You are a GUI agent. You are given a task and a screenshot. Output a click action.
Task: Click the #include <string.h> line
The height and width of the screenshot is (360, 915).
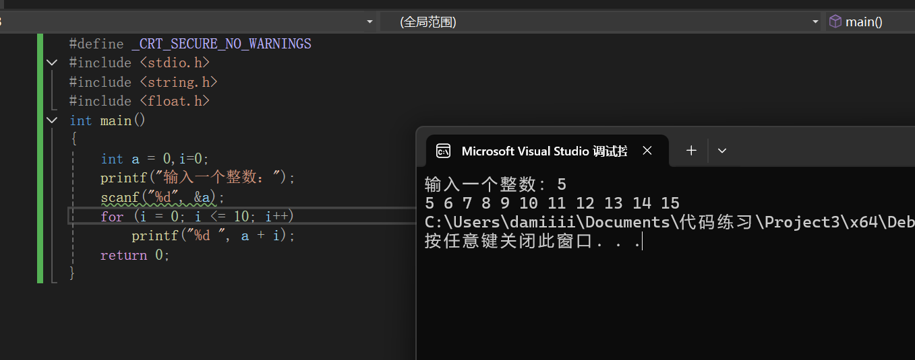click(x=143, y=82)
